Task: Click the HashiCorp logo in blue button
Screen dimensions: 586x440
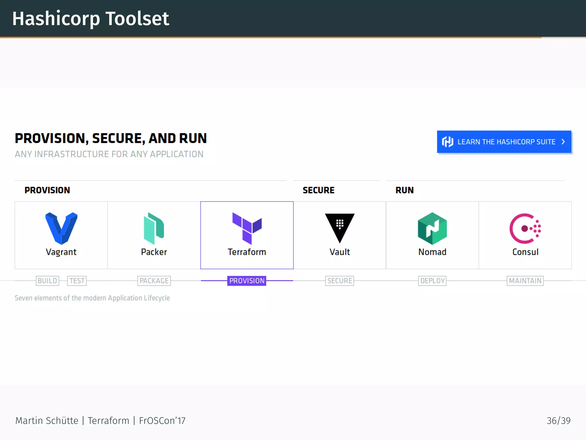Action: 448,142
